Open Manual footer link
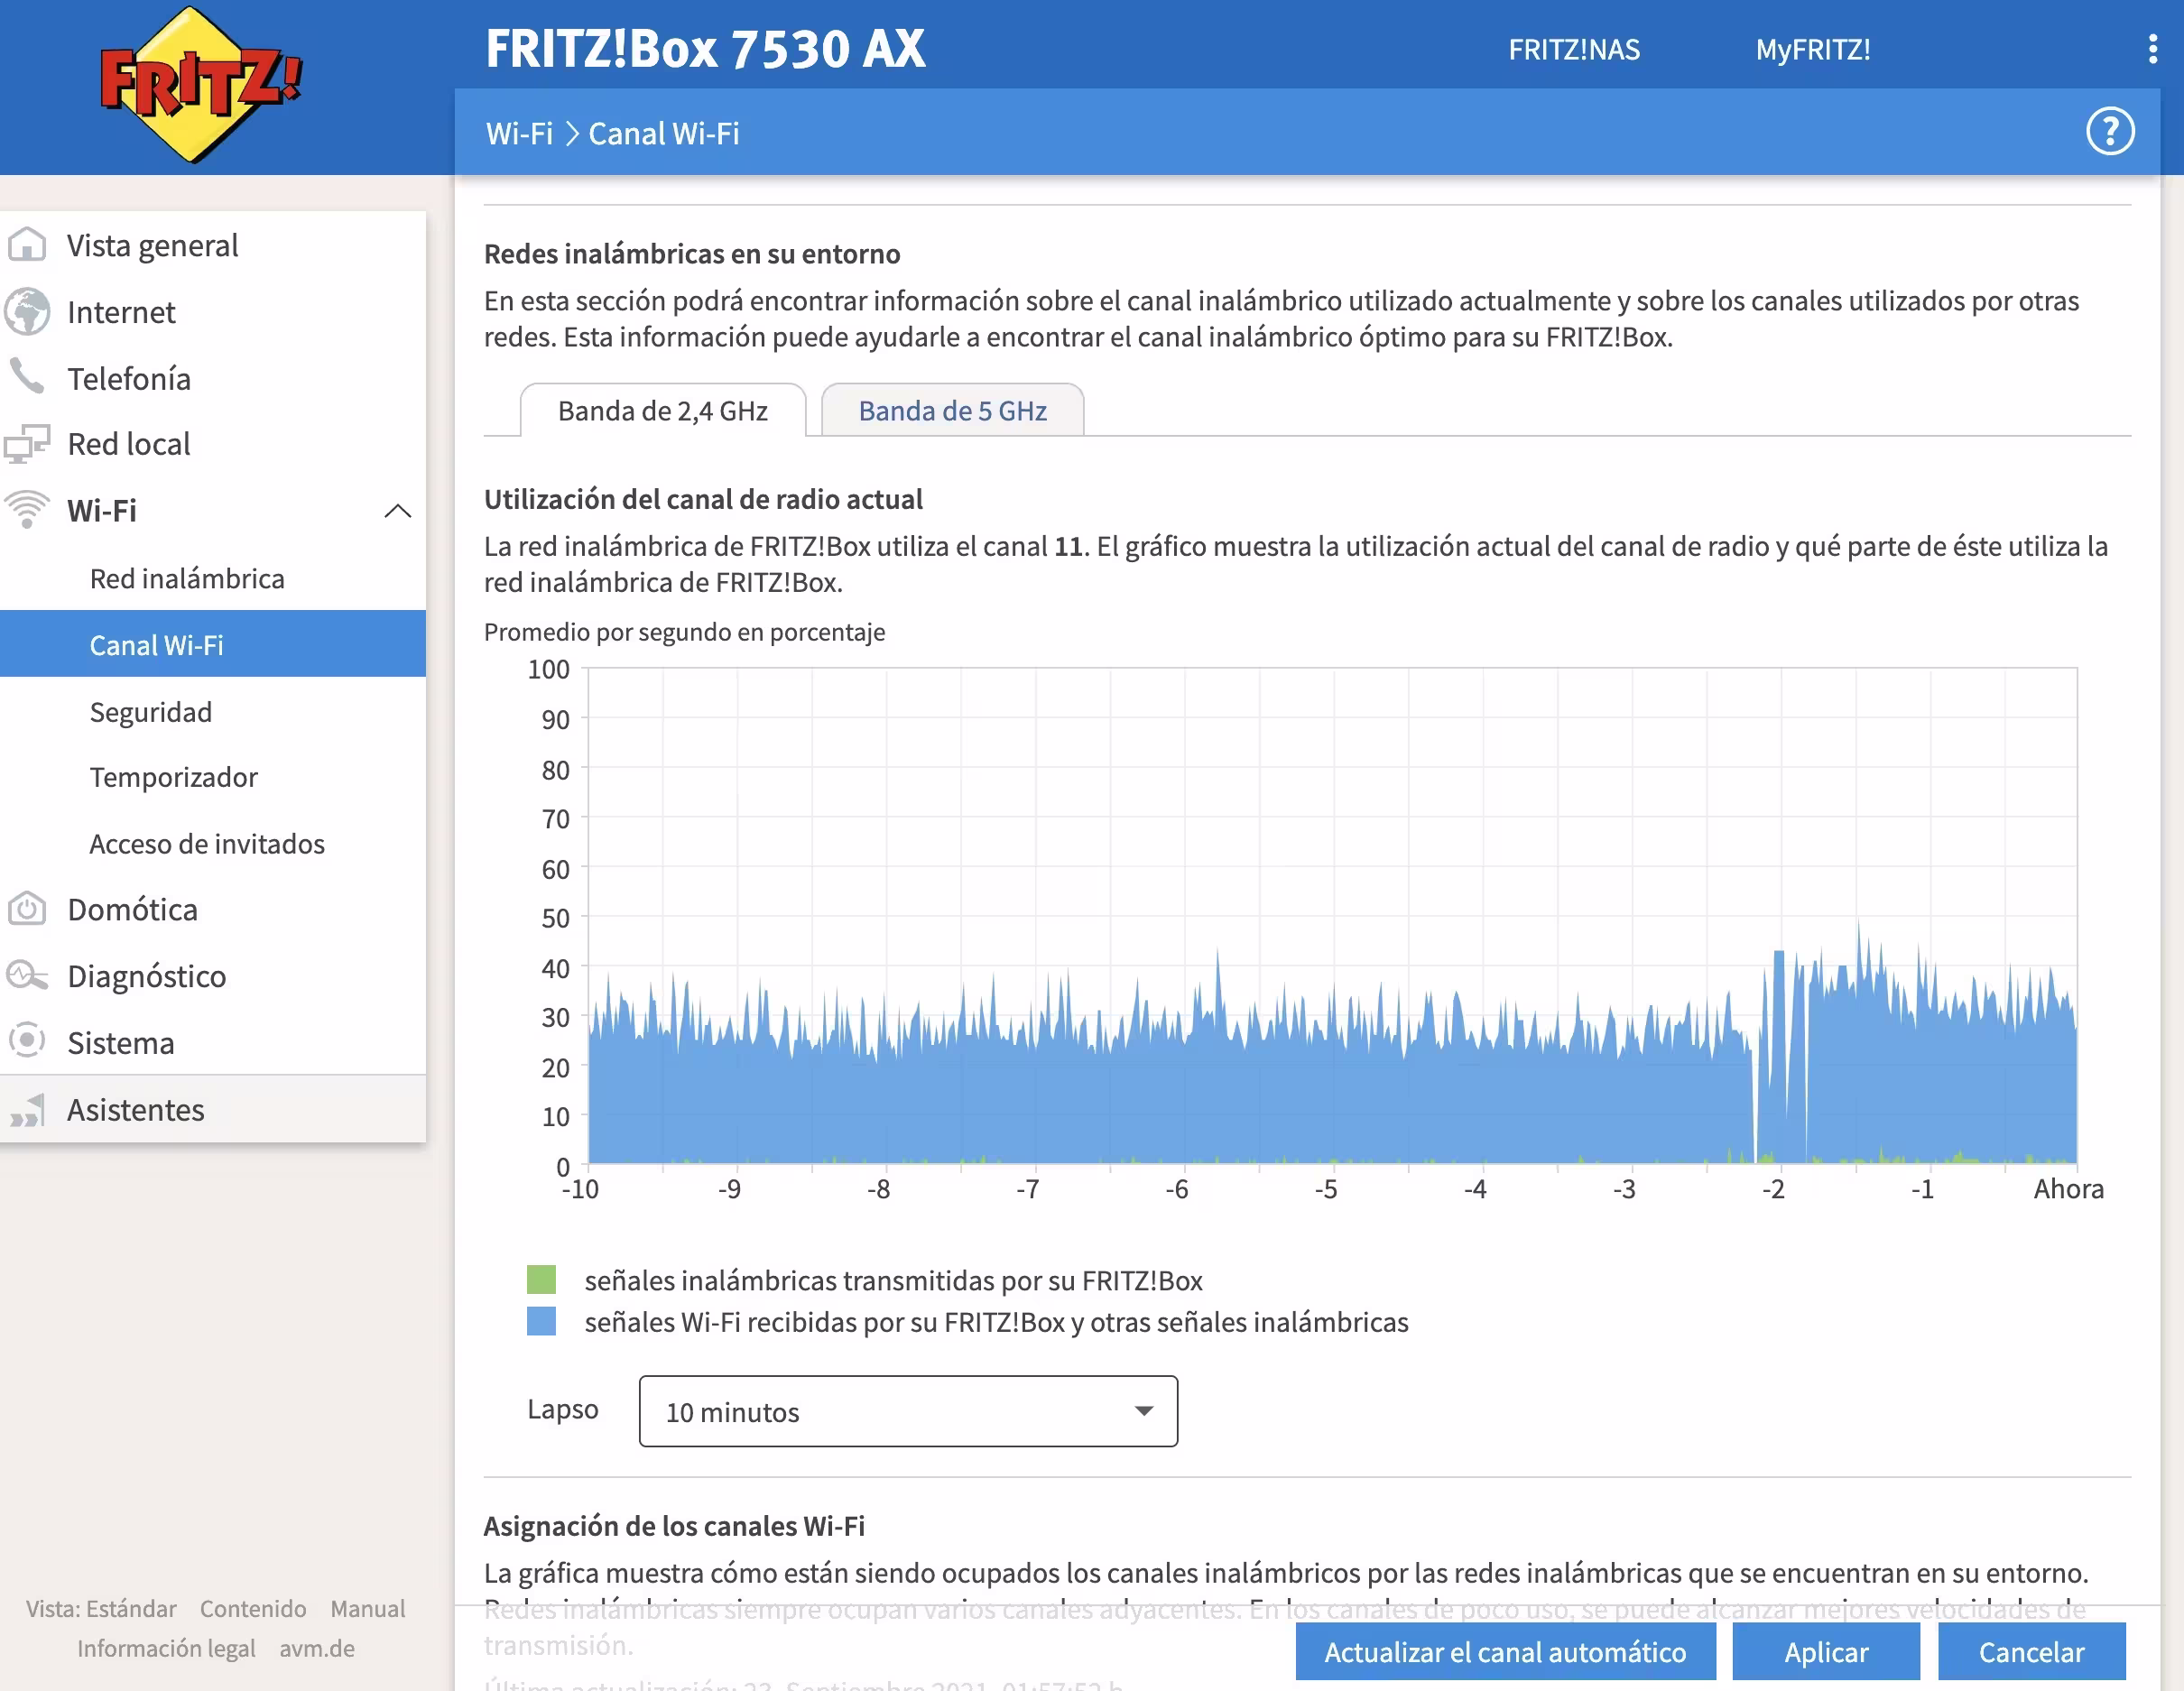This screenshot has height=1691, width=2184. [x=368, y=1608]
